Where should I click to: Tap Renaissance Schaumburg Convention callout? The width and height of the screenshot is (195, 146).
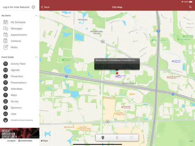[x=117, y=64]
